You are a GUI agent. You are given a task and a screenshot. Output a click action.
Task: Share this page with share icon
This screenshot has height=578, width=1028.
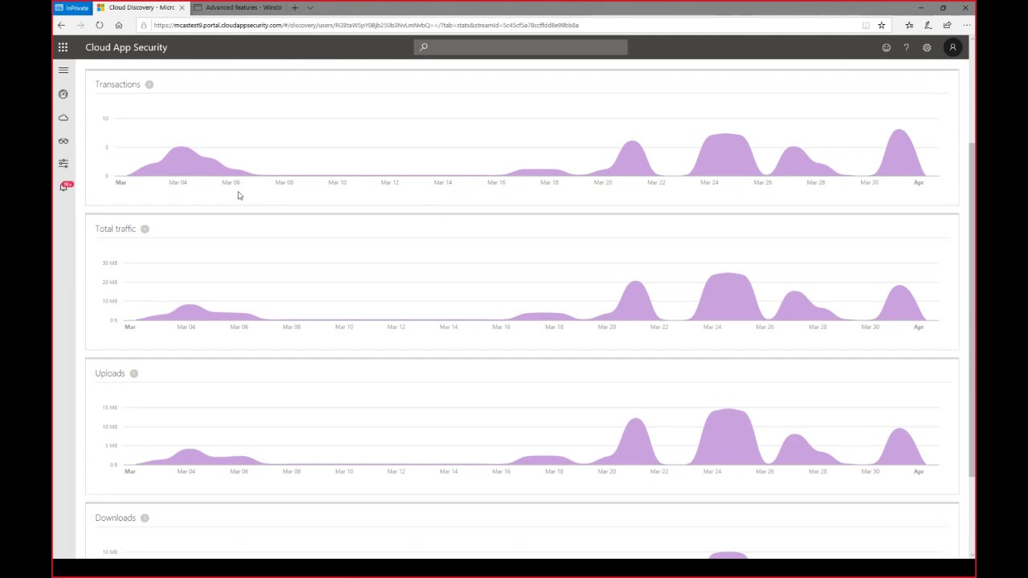[x=947, y=25]
